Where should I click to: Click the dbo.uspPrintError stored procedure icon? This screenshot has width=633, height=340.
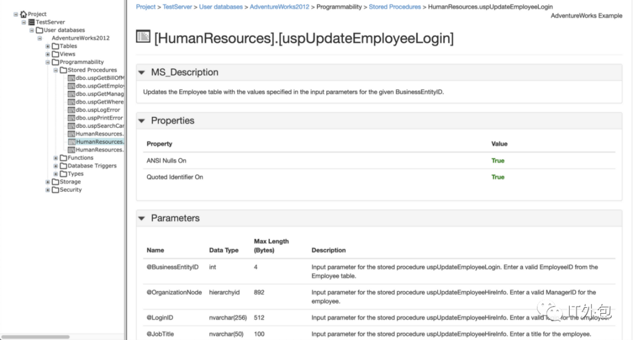click(71, 118)
